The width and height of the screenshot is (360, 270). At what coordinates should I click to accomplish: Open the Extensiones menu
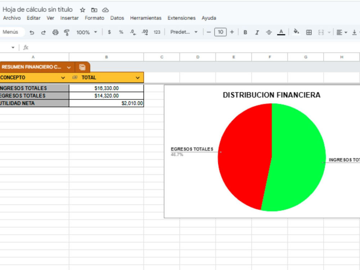pos(181,18)
